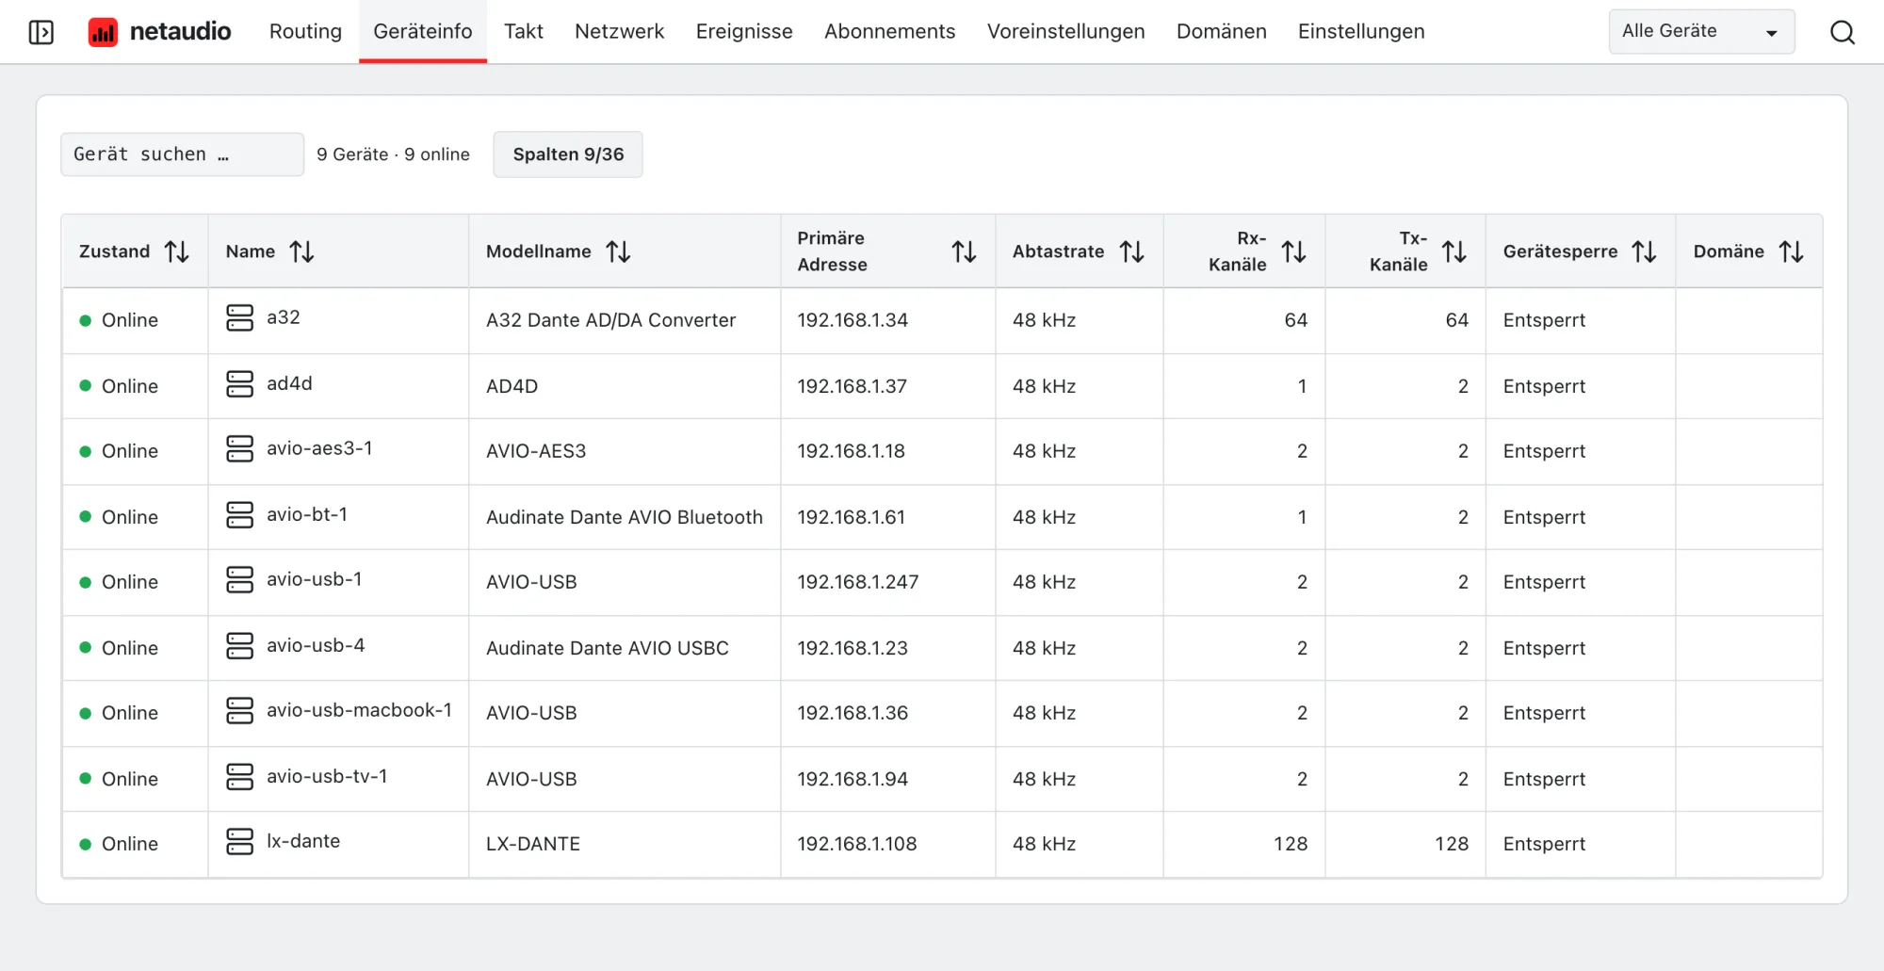Image resolution: width=1884 pixels, height=971 pixels.
Task: Sort by Abtastrate column arrows
Action: point(1131,251)
